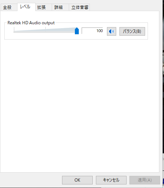Click the slider track at the leftmost tick

point(14,32)
